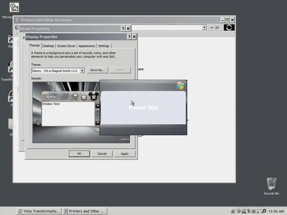The height and width of the screenshot is (215, 287).
Task: Click the throbber icon beside the Go button
Action: pos(229,27)
